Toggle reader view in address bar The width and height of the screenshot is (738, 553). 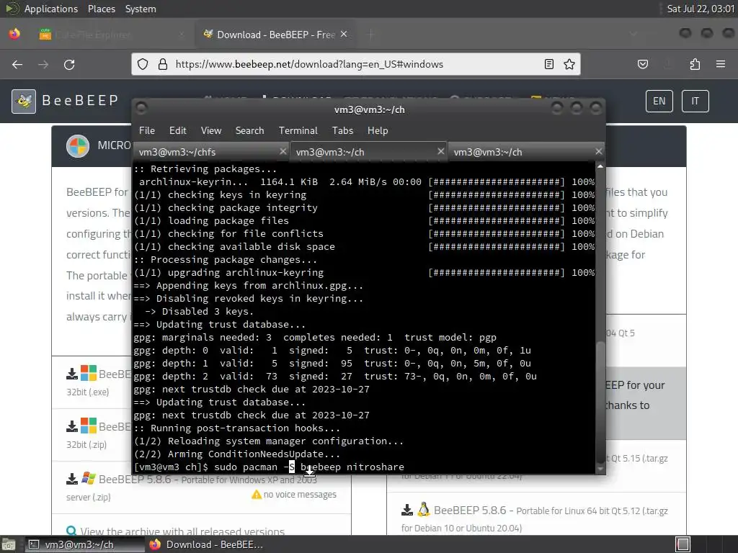548,64
